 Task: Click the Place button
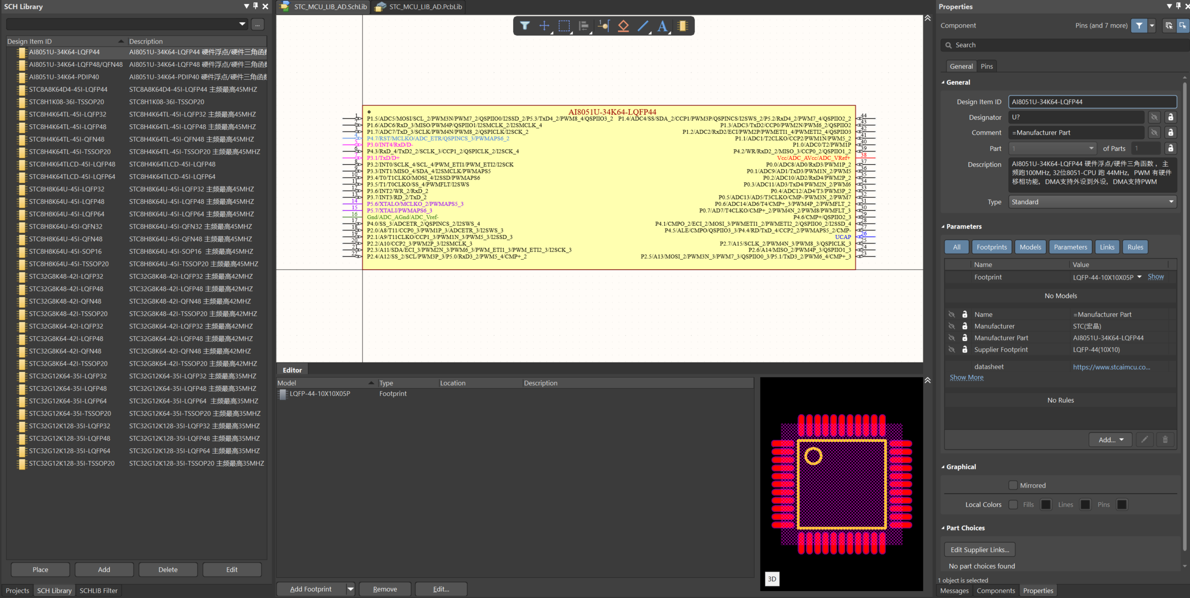(40, 569)
